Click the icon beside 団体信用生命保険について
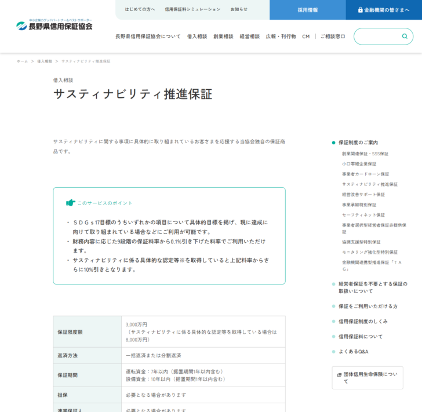The height and width of the screenshot is (412, 422). (x=339, y=374)
